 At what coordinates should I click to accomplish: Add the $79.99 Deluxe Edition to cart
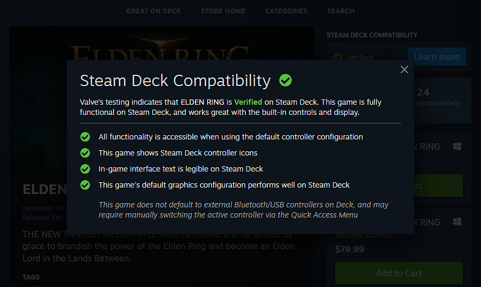click(399, 273)
